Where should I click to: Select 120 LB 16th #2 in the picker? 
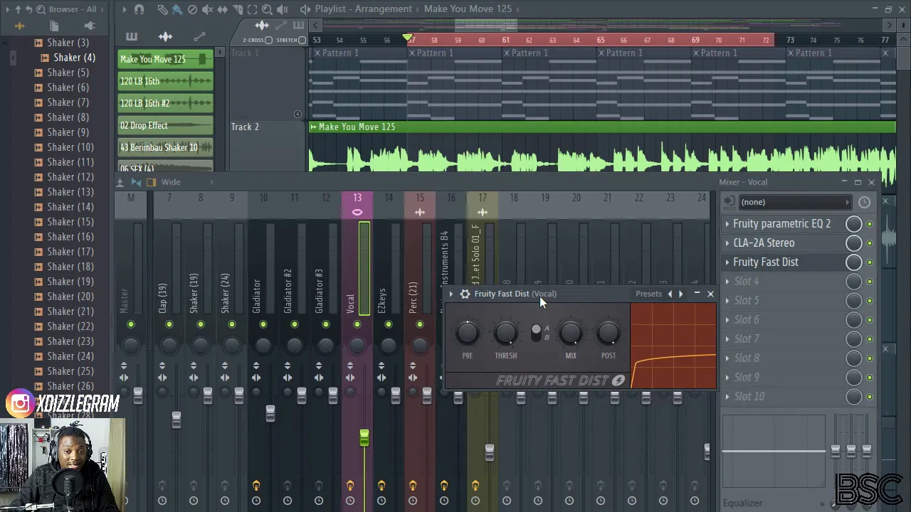pyautogui.click(x=165, y=104)
